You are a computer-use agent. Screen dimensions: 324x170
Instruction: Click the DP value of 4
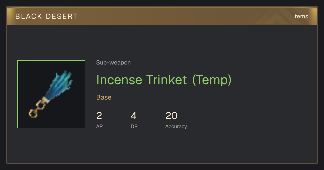coord(134,116)
